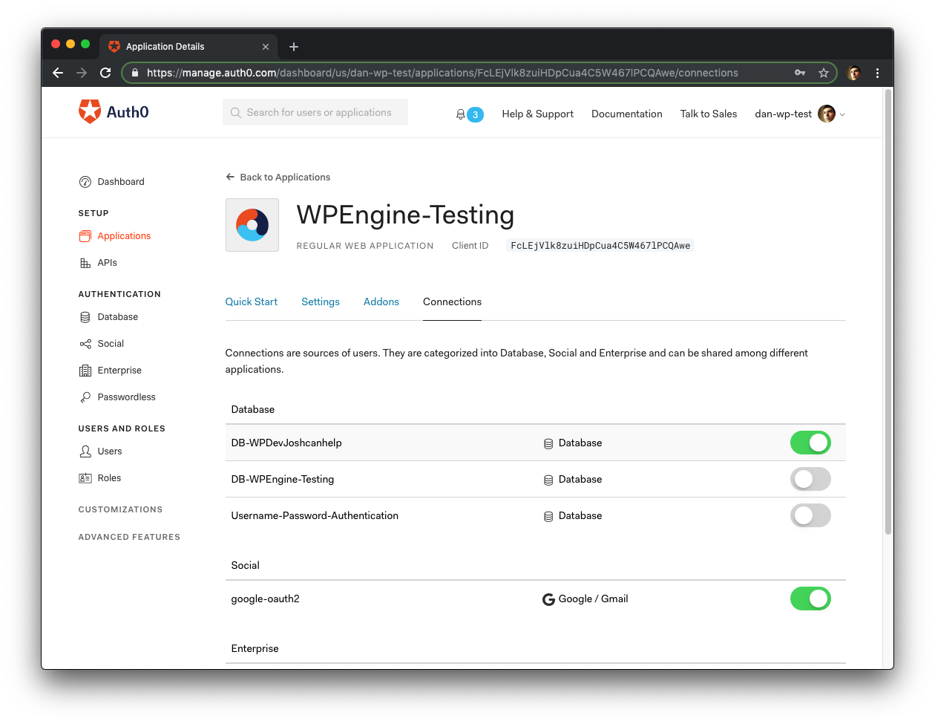Screen dimensions: 935x724
Task: Click database icon in Username-Password-Authentication row
Action: [x=548, y=516]
